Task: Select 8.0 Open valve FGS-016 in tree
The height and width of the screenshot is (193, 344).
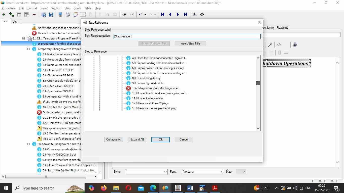Action: pyautogui.click(x=58, y=91)
